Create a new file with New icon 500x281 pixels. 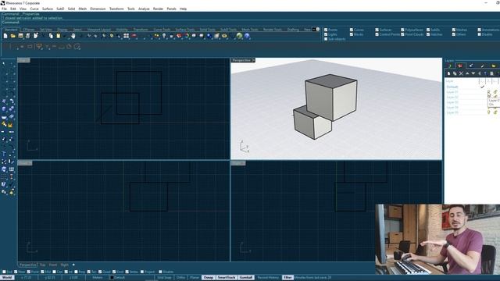(5, 37)
